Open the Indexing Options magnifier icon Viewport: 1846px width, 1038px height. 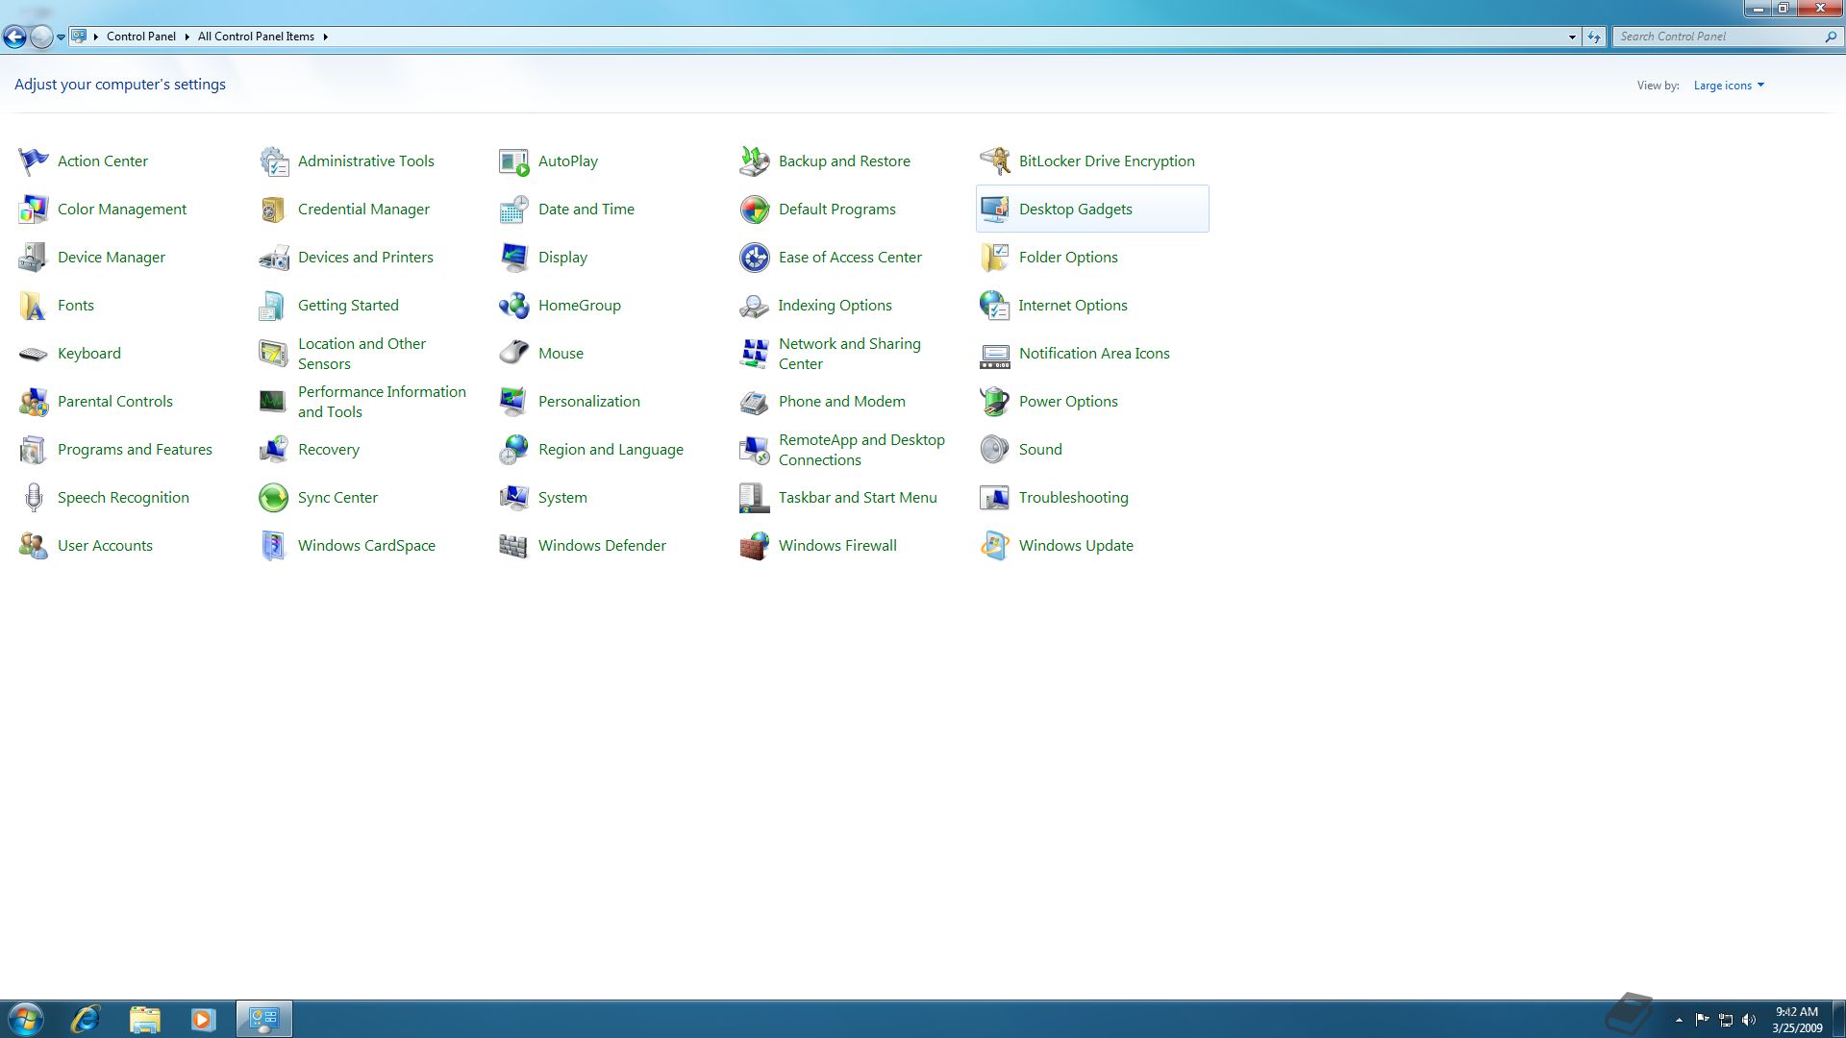pyautogui.click(x=755, y=306)
